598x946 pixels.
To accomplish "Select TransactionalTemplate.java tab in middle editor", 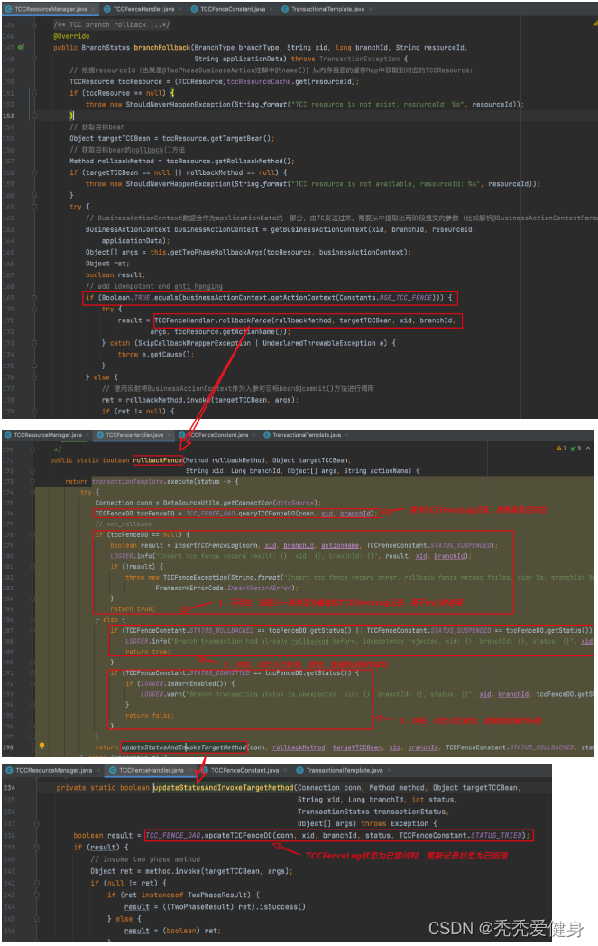I will pos(307,435).
